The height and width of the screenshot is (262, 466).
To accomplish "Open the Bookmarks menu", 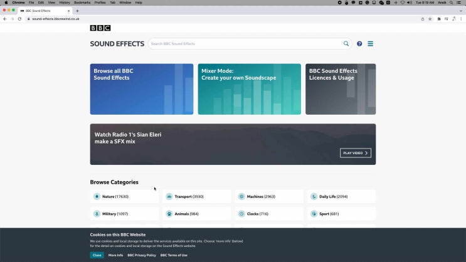I will click(82, 3).
